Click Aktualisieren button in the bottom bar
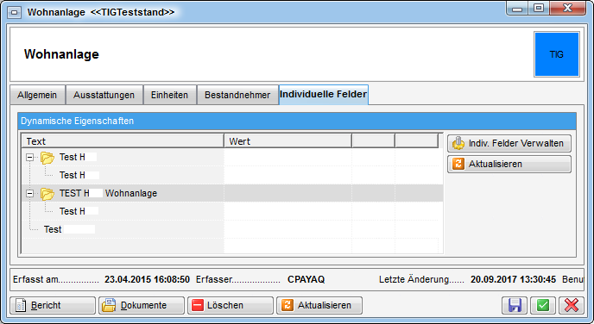The image size is (594, 324). click(319, 305)
